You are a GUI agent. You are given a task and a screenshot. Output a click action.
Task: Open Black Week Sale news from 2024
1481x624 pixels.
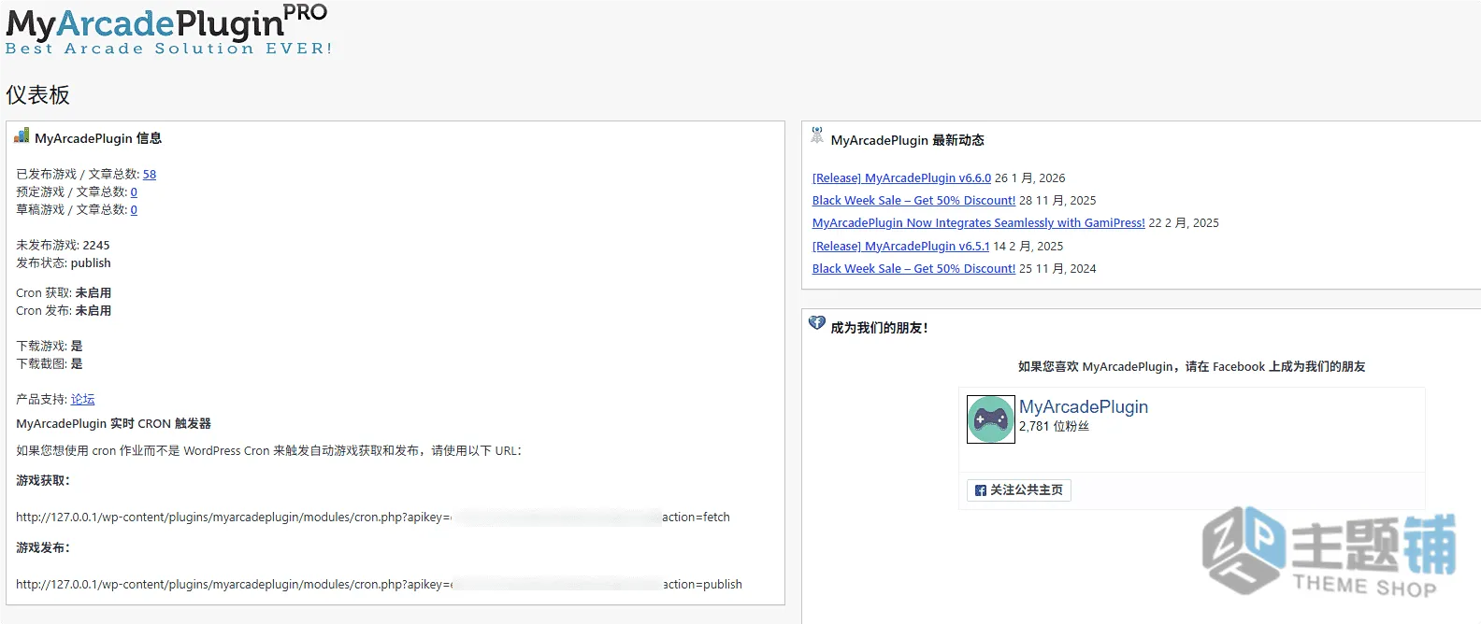click(913, 269)
